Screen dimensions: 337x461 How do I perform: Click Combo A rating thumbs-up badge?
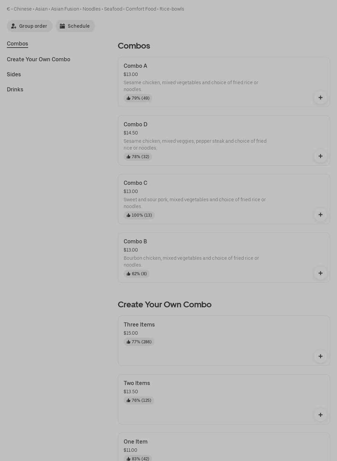point(138,98)
